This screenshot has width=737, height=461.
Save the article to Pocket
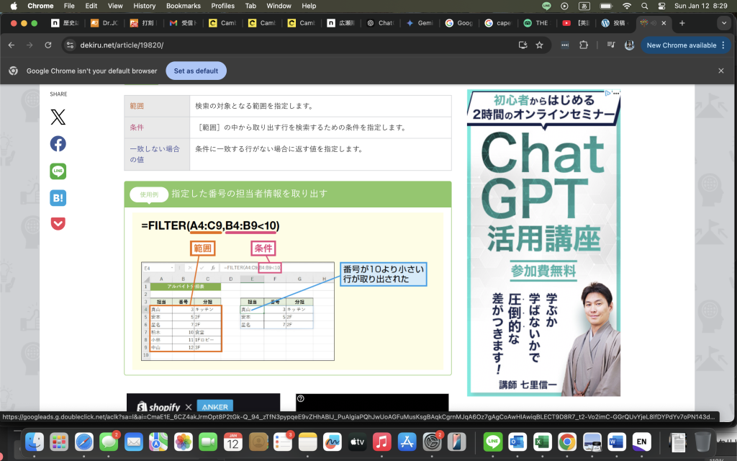pos(58,223)
